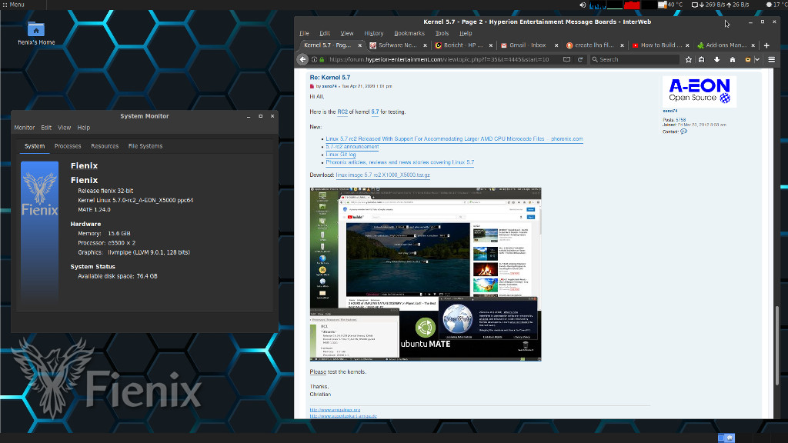Open the browser Help menu

[x=466, y=33]
